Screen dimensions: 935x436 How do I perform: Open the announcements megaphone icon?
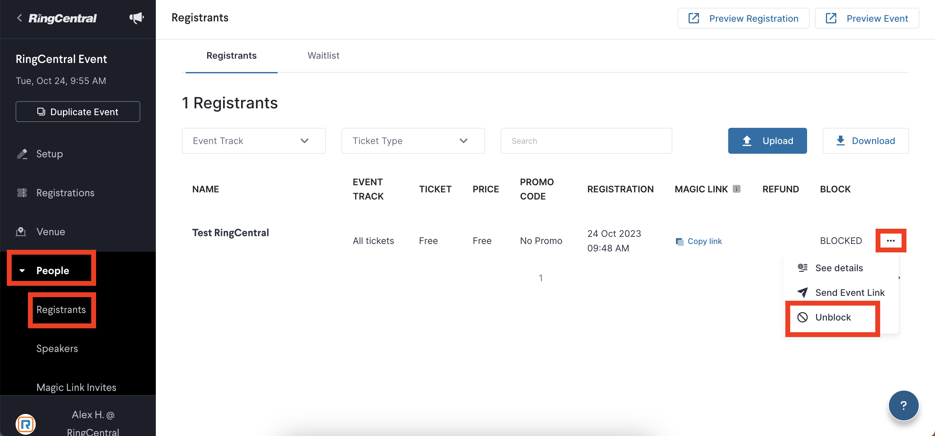click(136, 18)
